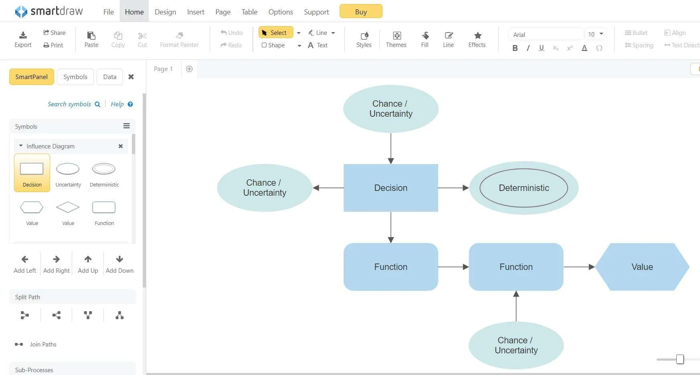Toggle Underline formatting
This screenshot has width=700, height=375.
541,48
